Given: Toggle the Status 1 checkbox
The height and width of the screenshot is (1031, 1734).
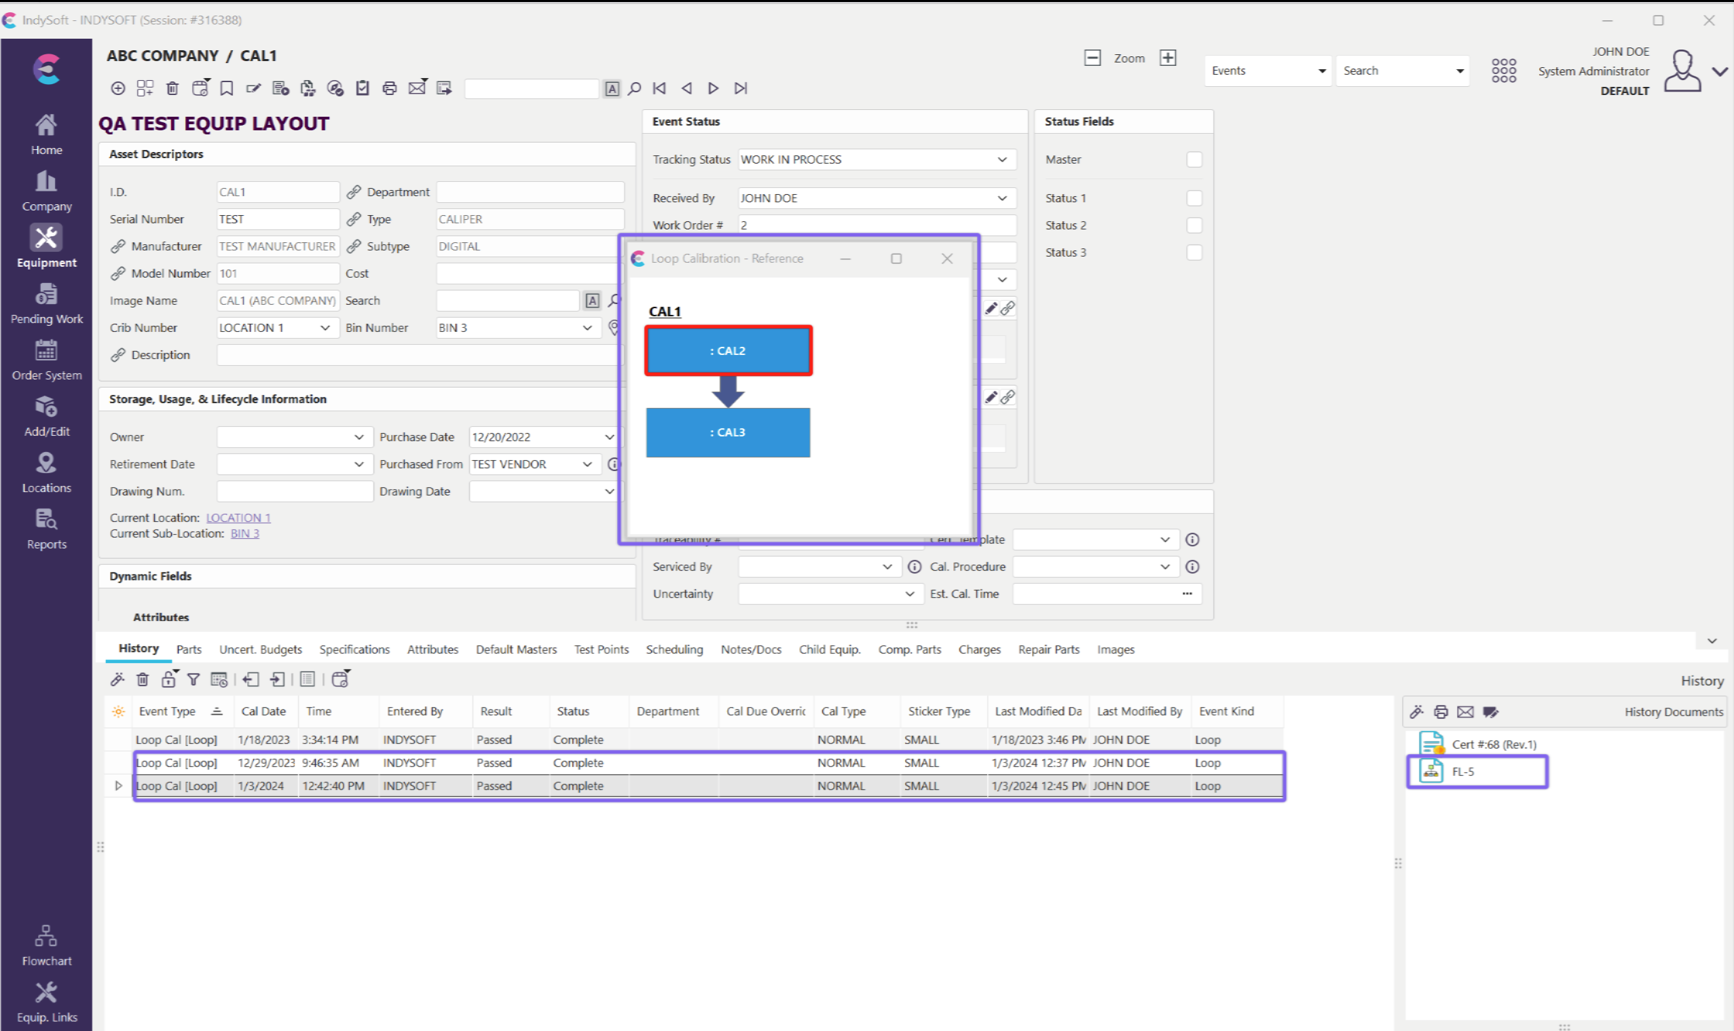Looking at the screenshot, I should coord(1194,198).
